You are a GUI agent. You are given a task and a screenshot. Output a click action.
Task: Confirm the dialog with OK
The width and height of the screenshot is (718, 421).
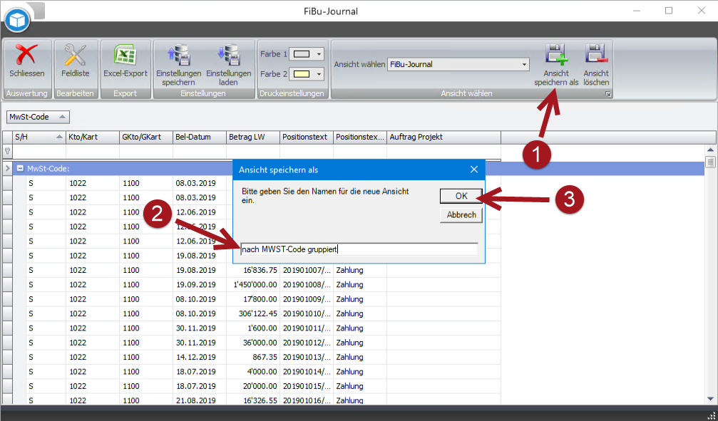tap(461, 196)
